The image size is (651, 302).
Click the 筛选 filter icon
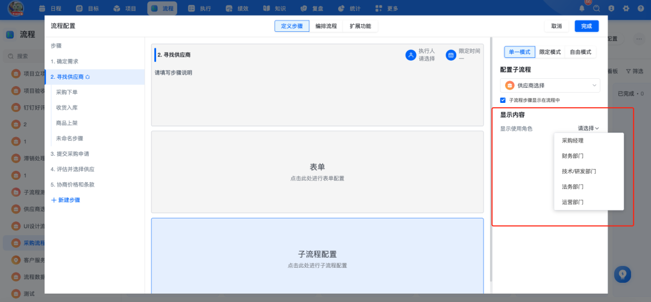click(x=628, y=72)
